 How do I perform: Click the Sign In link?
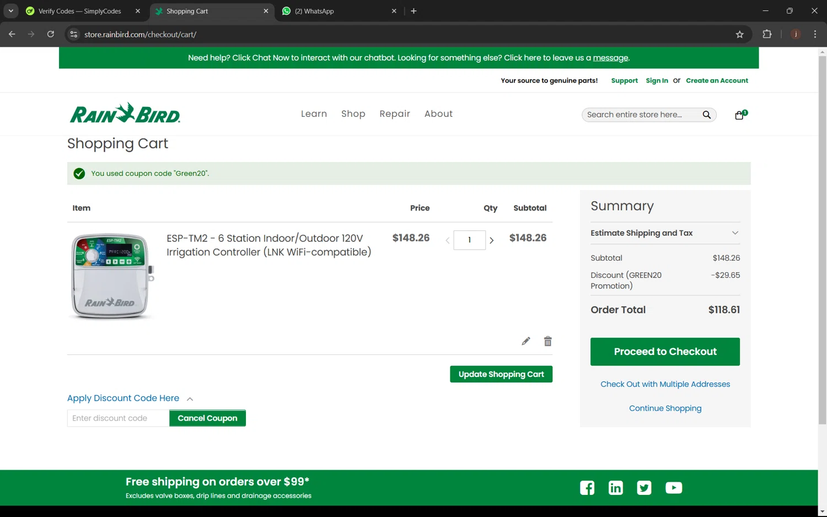click(657, 80)
